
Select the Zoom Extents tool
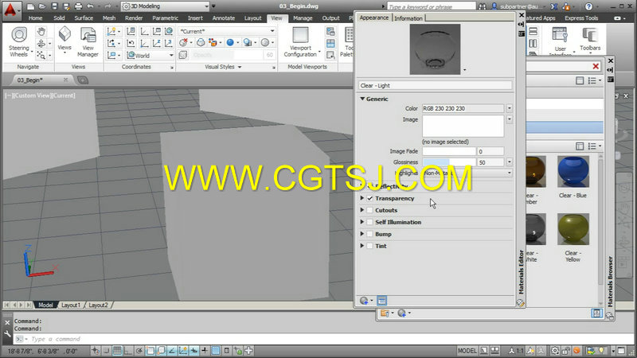(41, 55)
